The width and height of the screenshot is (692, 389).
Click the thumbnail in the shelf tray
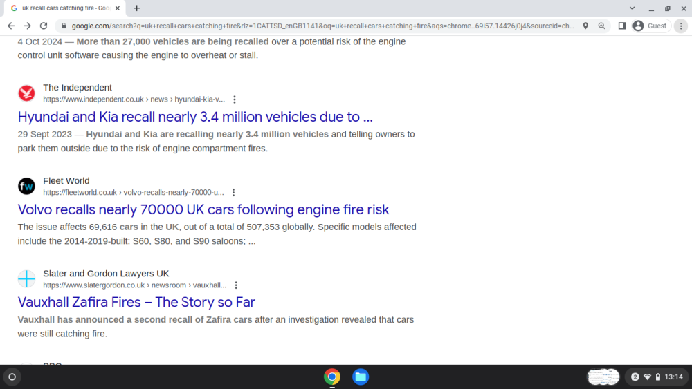click(603, 377)
